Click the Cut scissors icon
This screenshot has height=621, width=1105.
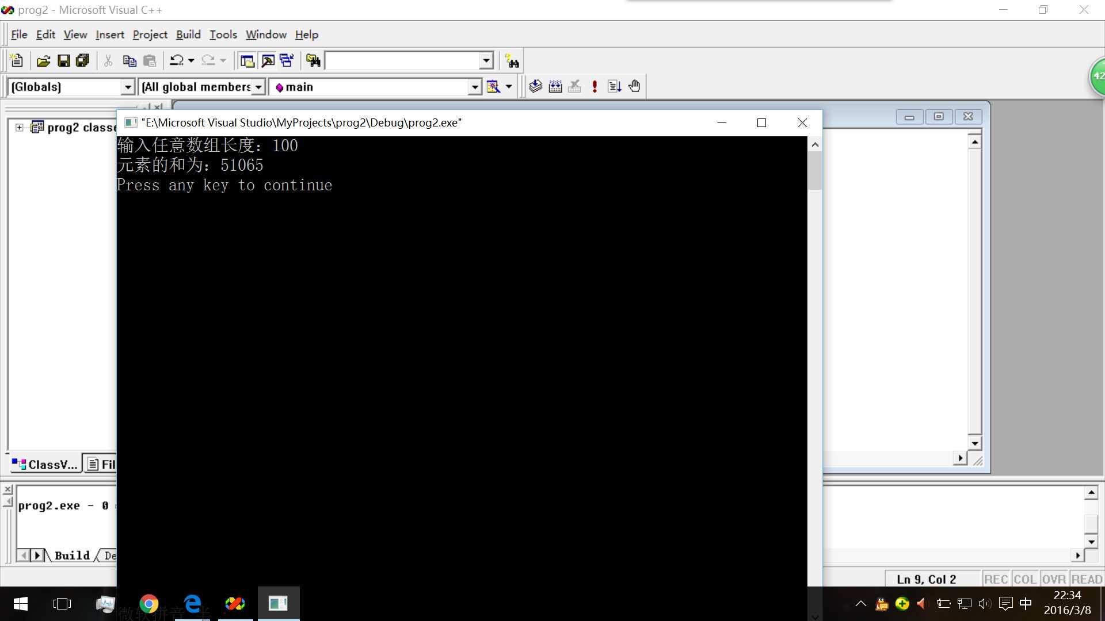pos(108,60)
